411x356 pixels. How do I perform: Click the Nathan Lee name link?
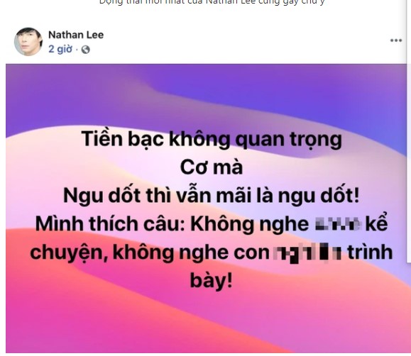click(76, 35)
